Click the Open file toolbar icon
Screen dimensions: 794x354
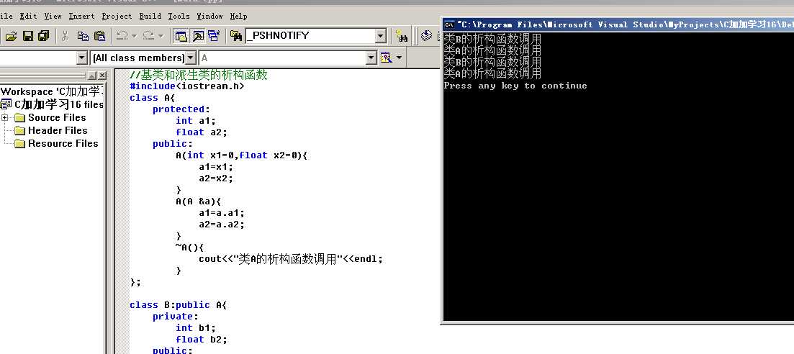(11, 35)
